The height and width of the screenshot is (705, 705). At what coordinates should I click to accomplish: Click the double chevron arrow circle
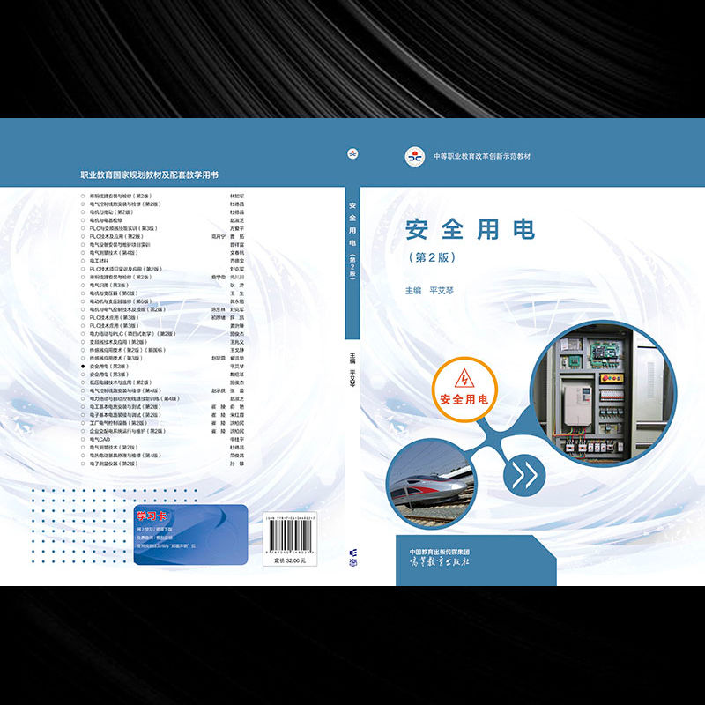tap(525, 475)
